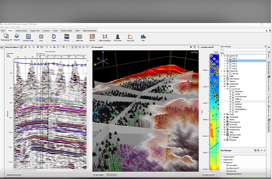Open the Table view icon
The height and width of the screenshot is (179, 272).
pyautogui.click(x=79, y=37)
